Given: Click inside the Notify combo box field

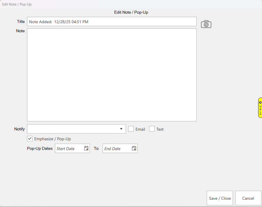Looking at the screenshot, I should pyautogui.click(x=73, y=129).
